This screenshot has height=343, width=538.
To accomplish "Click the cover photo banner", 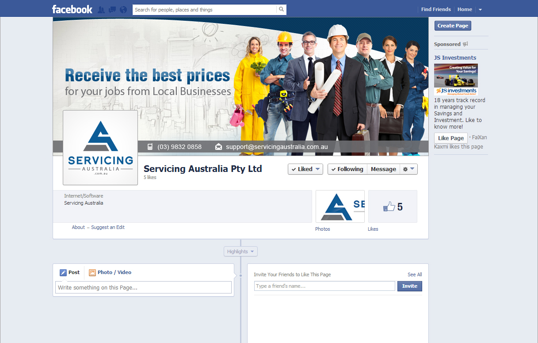I will [x=240, y=86].
